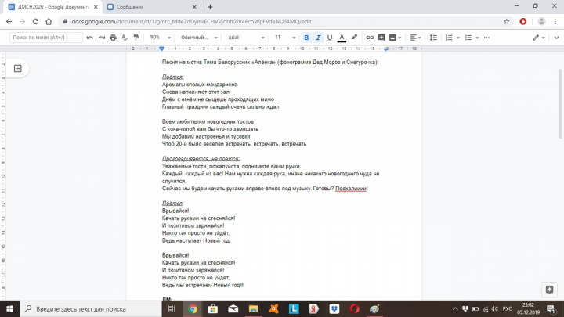
Task: Go back to previous page
Action: 9,22
